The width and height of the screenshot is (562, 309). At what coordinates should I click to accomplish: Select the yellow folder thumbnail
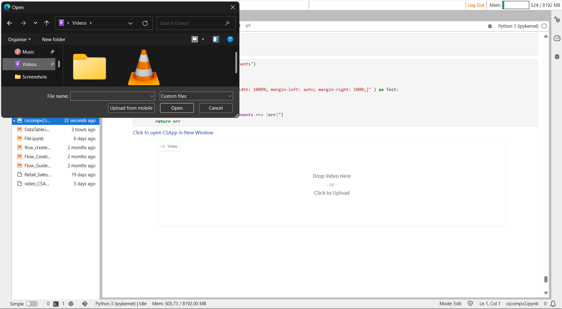pyautogui.click(x=90, y=67)
